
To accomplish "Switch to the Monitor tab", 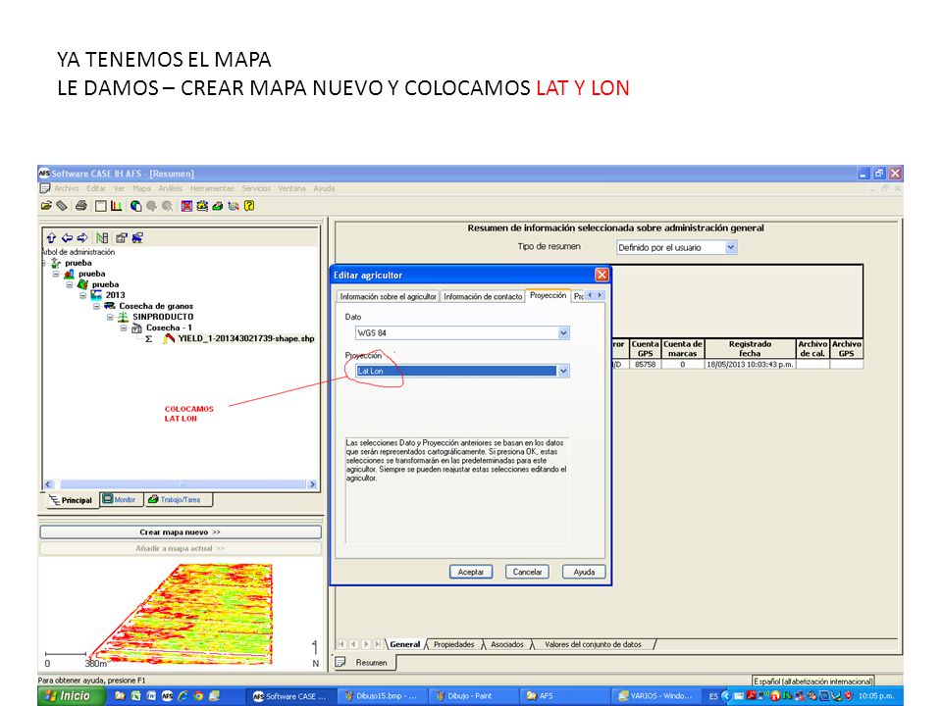I will coord(120,499).
